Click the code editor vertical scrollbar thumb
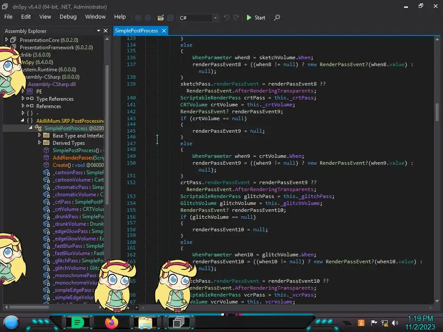The width and height of the screenshot is (443, 332). (x=437, y=112)
